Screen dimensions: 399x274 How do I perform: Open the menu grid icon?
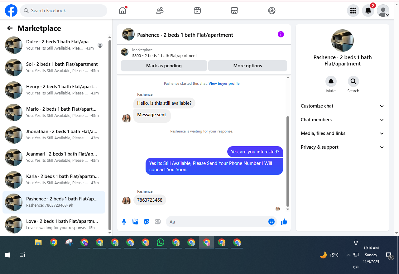353,11
